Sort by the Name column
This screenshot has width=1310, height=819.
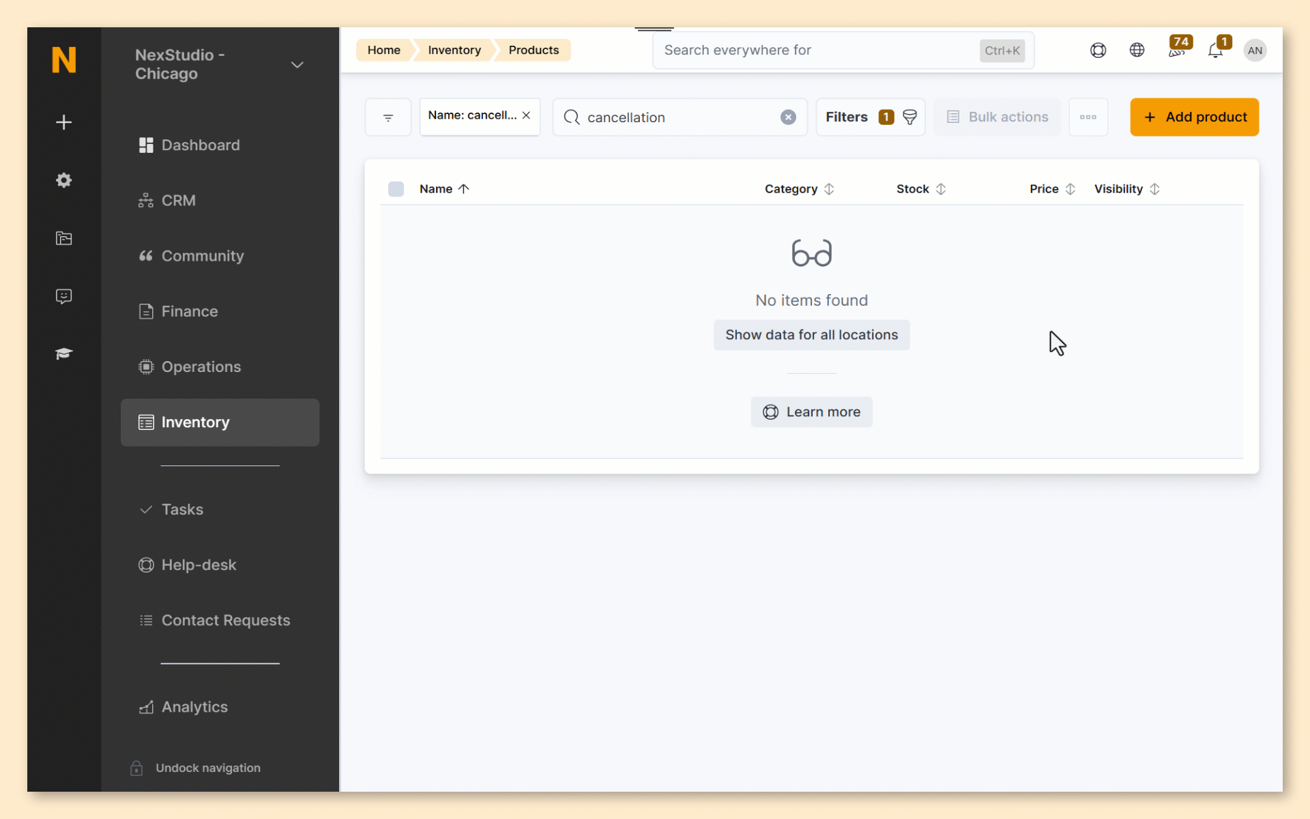[444, 189]
